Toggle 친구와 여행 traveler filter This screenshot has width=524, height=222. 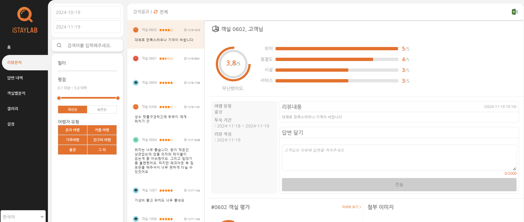[102, 140]
